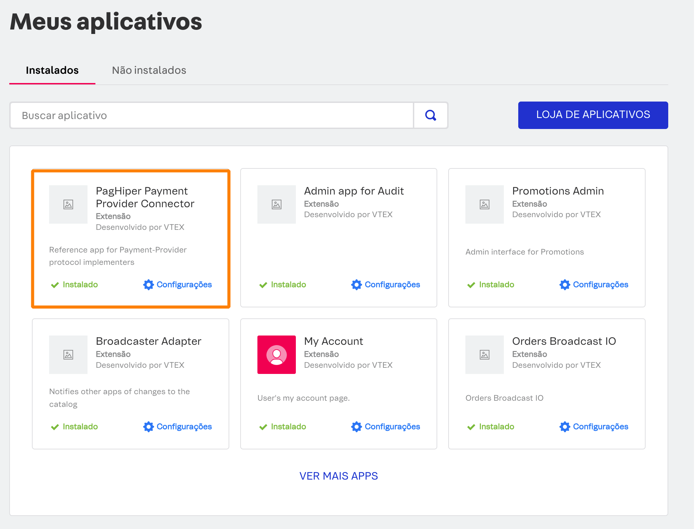Click 'Notifies other apps of changes' description
Viewport: 695px width, 529px height.
point(119,398)
